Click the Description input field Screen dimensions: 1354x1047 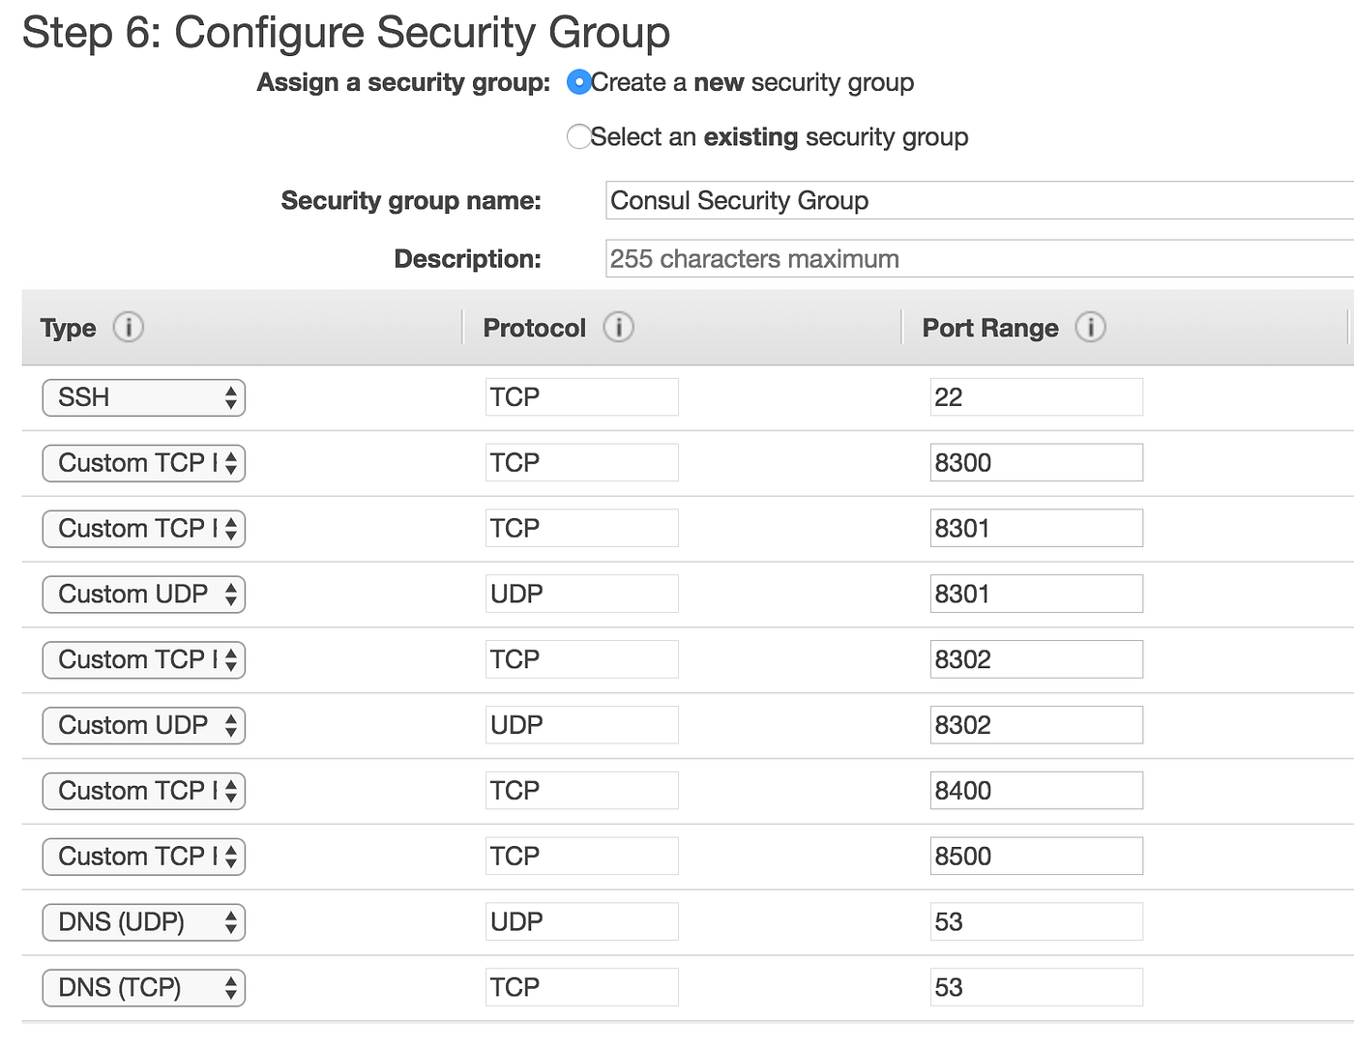[967, 258]
